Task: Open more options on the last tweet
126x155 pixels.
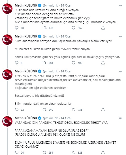Action: coord(121,118)
